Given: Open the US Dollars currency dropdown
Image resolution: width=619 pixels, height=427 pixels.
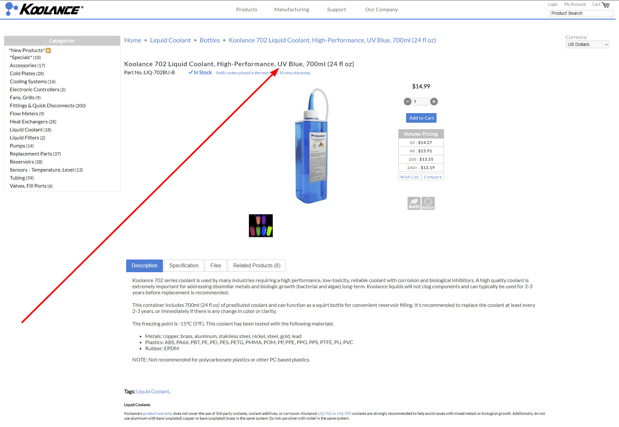Looking at the screenshot, I should pos(587,44).
